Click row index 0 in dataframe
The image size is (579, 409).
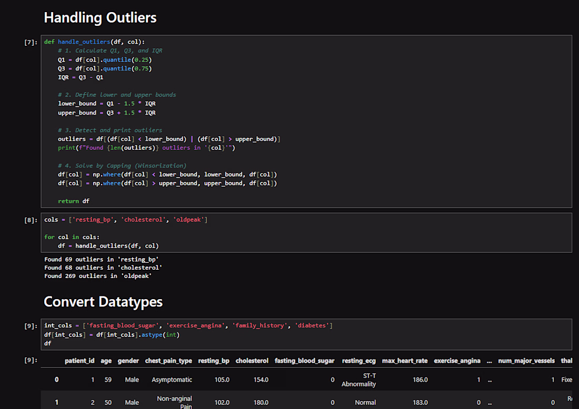pyautogui.click(x=56, y=380)
